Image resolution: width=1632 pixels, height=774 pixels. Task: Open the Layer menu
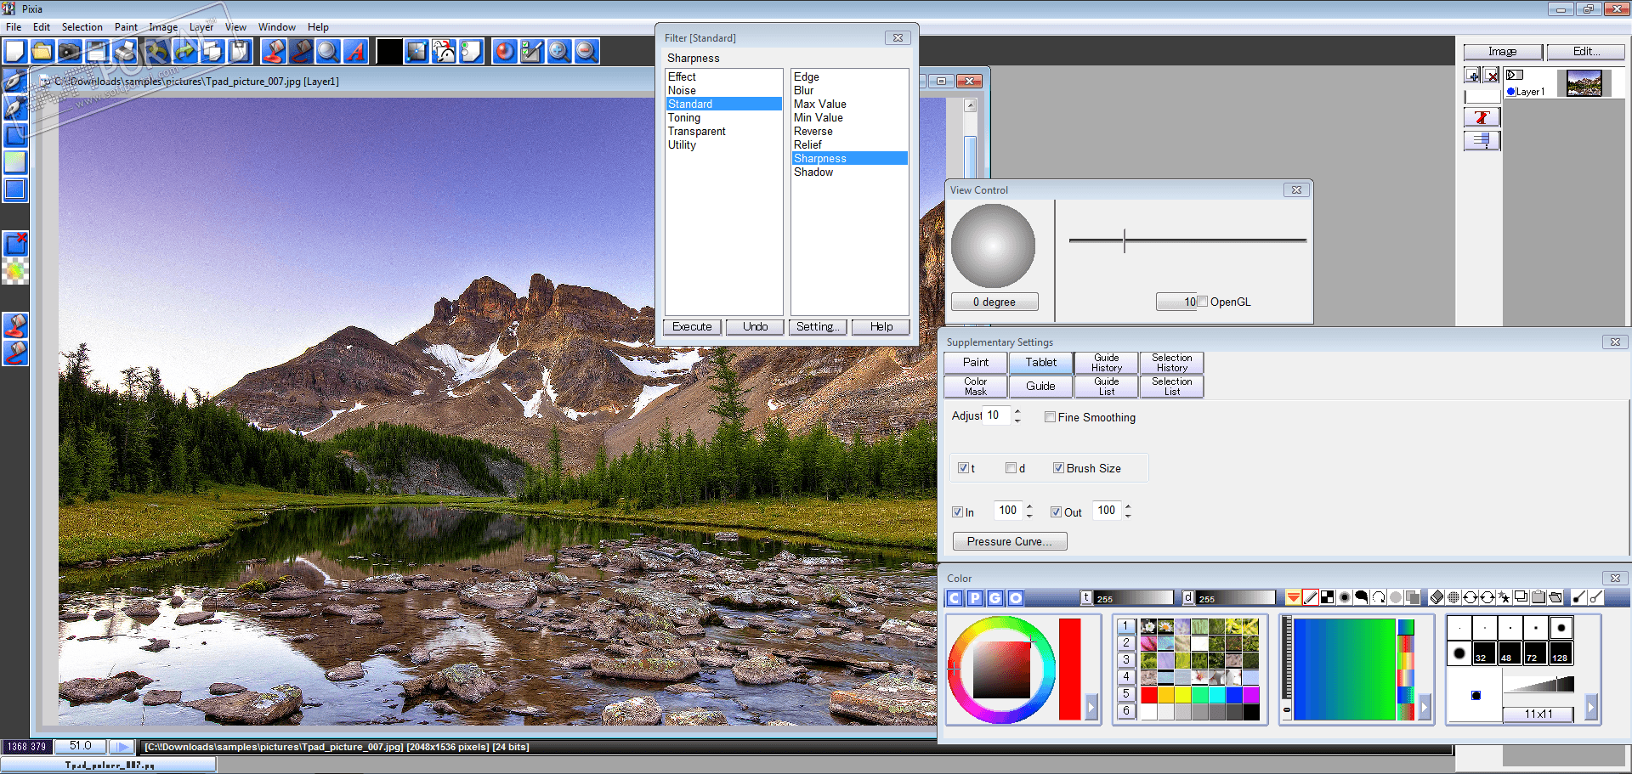(201, 27)
